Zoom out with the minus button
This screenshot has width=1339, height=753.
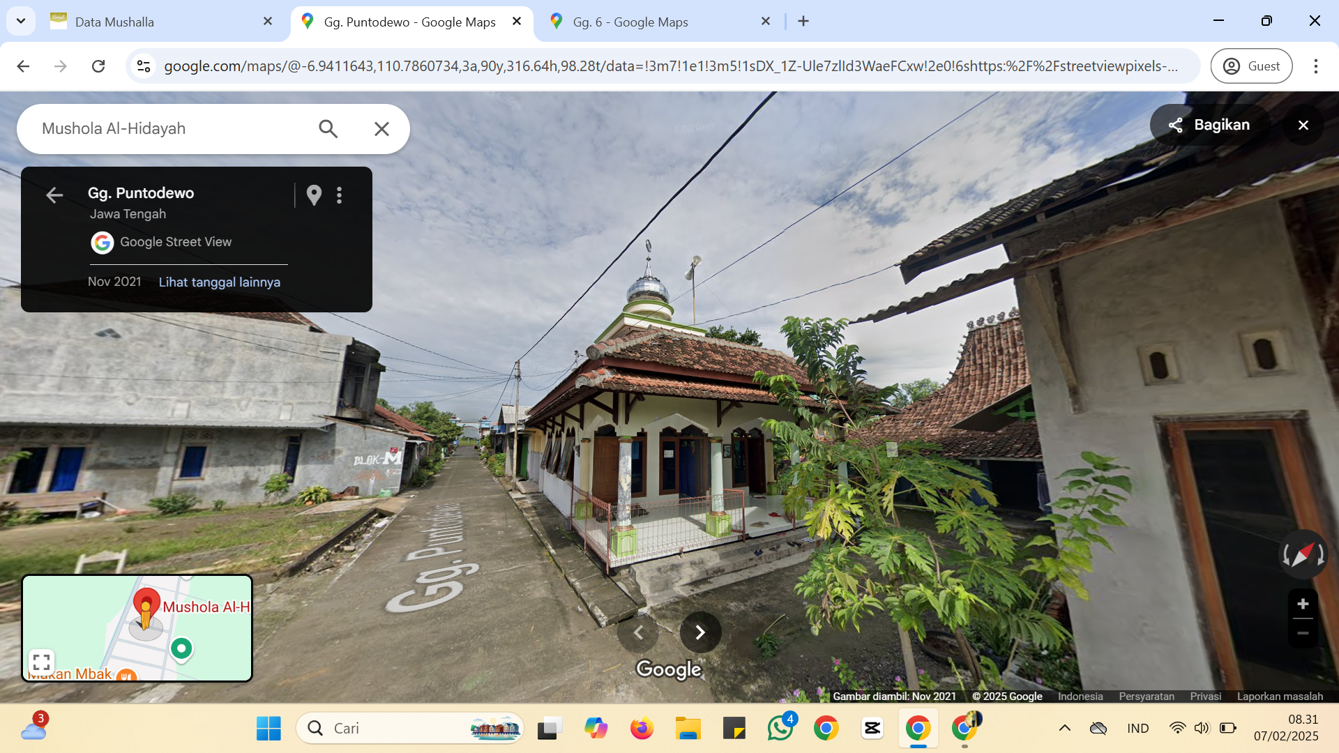point(1303,634)
